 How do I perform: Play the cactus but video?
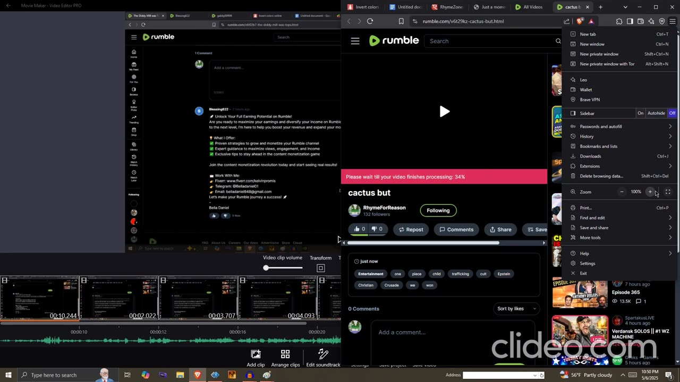point(445,111)
